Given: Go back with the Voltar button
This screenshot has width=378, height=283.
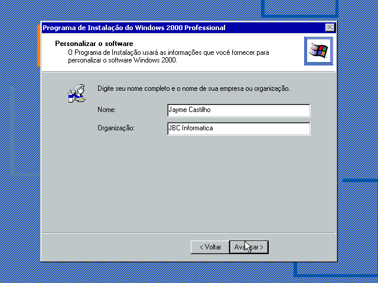Looking at the screenshot, I should click(210, 247).
